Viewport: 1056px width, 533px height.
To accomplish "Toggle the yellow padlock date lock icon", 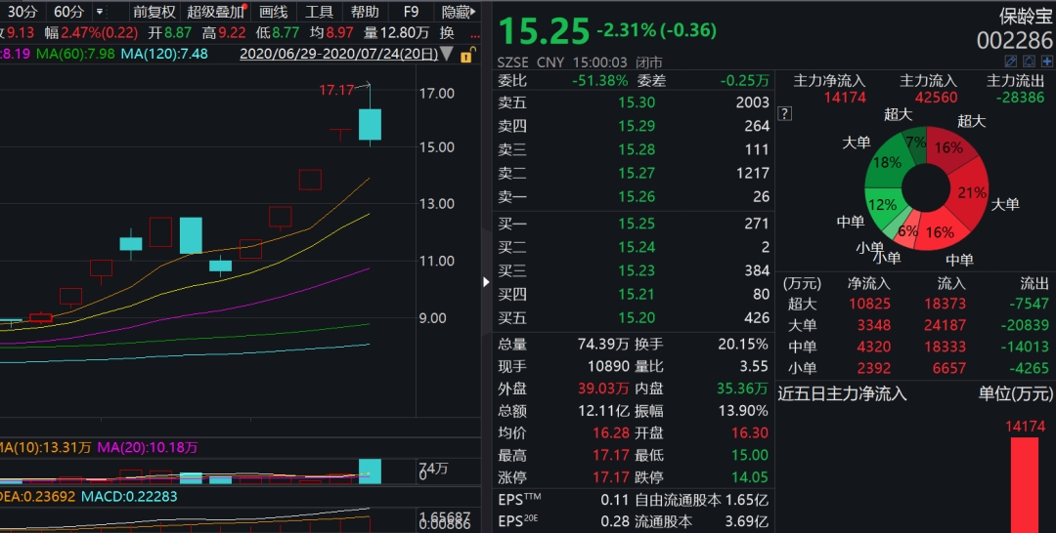I will click(x=467, y=55).
